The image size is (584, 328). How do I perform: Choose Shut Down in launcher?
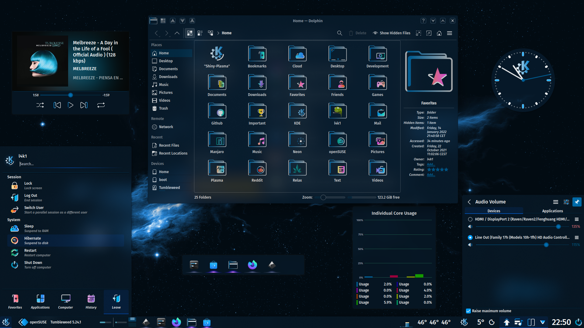[66, 265]
